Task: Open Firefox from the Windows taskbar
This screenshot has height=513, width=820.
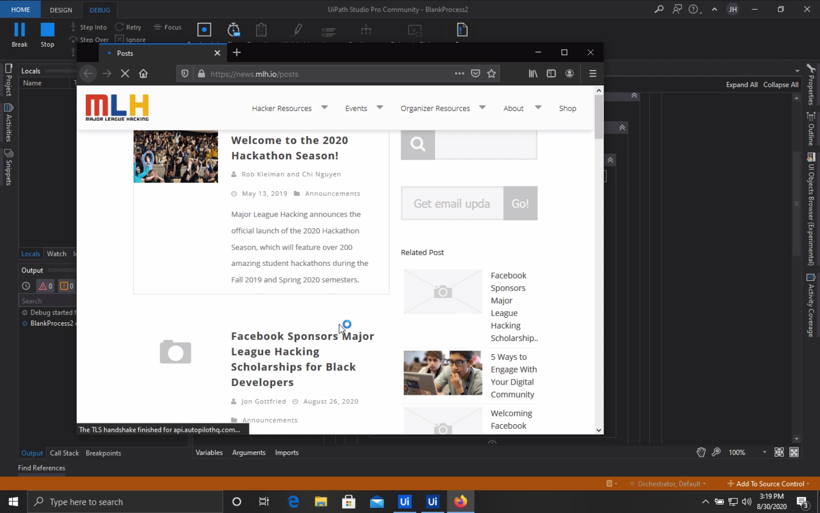Action: 461,501
